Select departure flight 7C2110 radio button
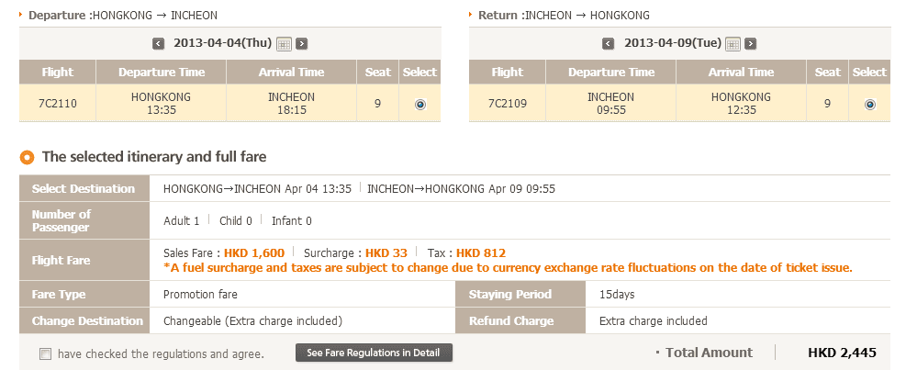The image size is (906, 370). pyautogui.click(x=420, y=105)
